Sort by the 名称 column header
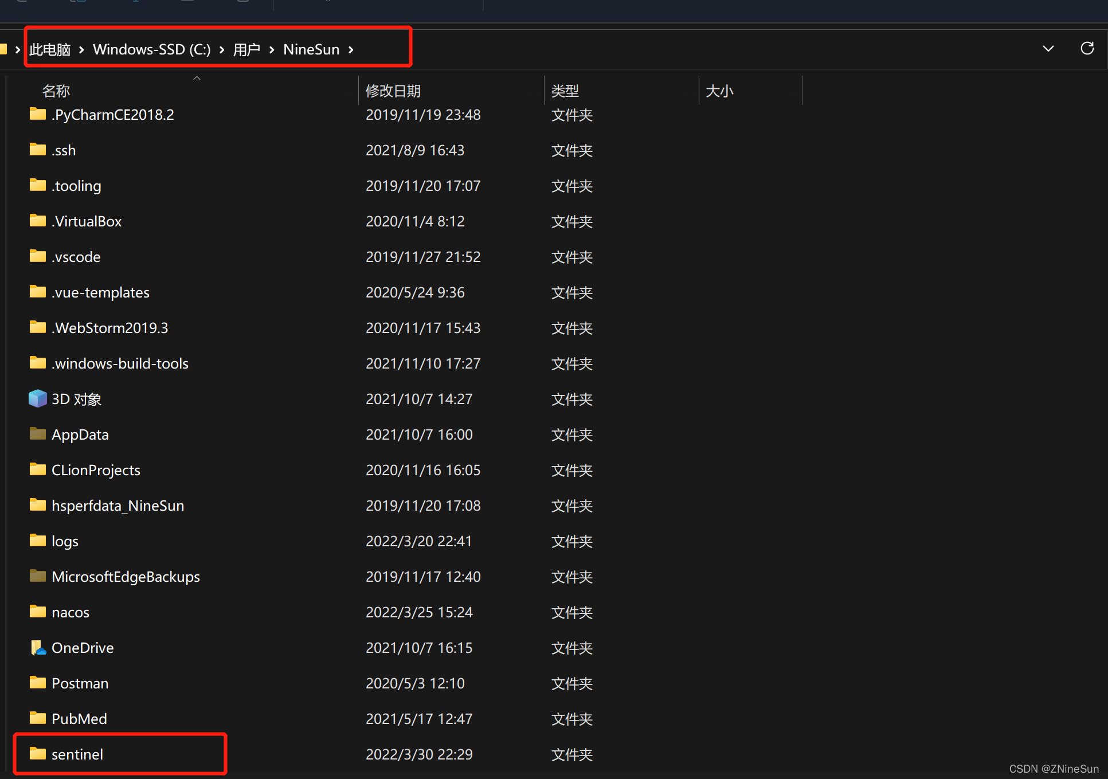 pos(56,91)
